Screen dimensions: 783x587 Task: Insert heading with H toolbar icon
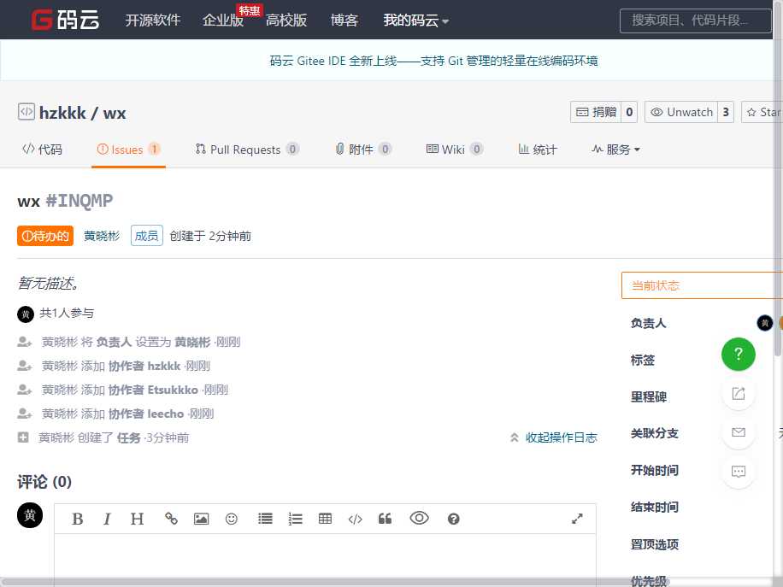(x=137, y=519)
